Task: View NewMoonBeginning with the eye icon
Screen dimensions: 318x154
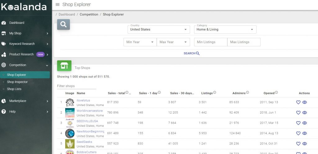Action: (x=305, y=133)
